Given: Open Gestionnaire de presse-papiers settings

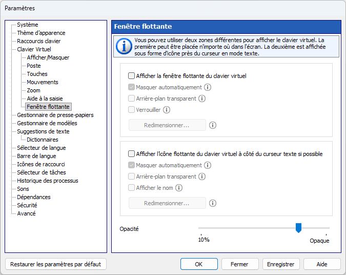Looking at the screenshot, I should tap(55, 115).
